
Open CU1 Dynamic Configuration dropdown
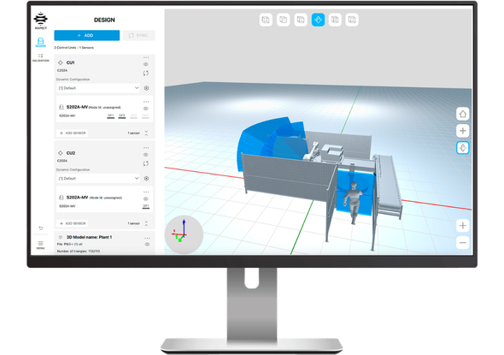tap(98, 88)
